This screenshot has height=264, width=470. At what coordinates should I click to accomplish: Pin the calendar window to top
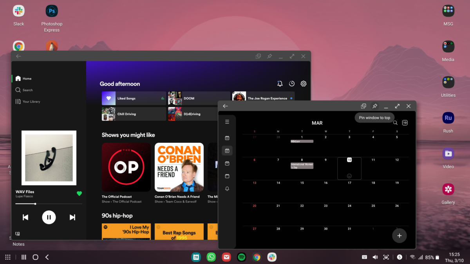[374, 106]
